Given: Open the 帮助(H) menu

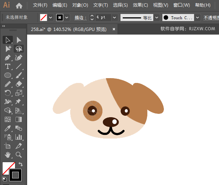Looking at the screenshot, I should [x=203, y=5].
